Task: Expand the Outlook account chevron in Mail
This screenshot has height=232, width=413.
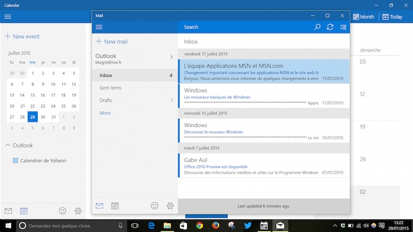Action: (172, 57)
